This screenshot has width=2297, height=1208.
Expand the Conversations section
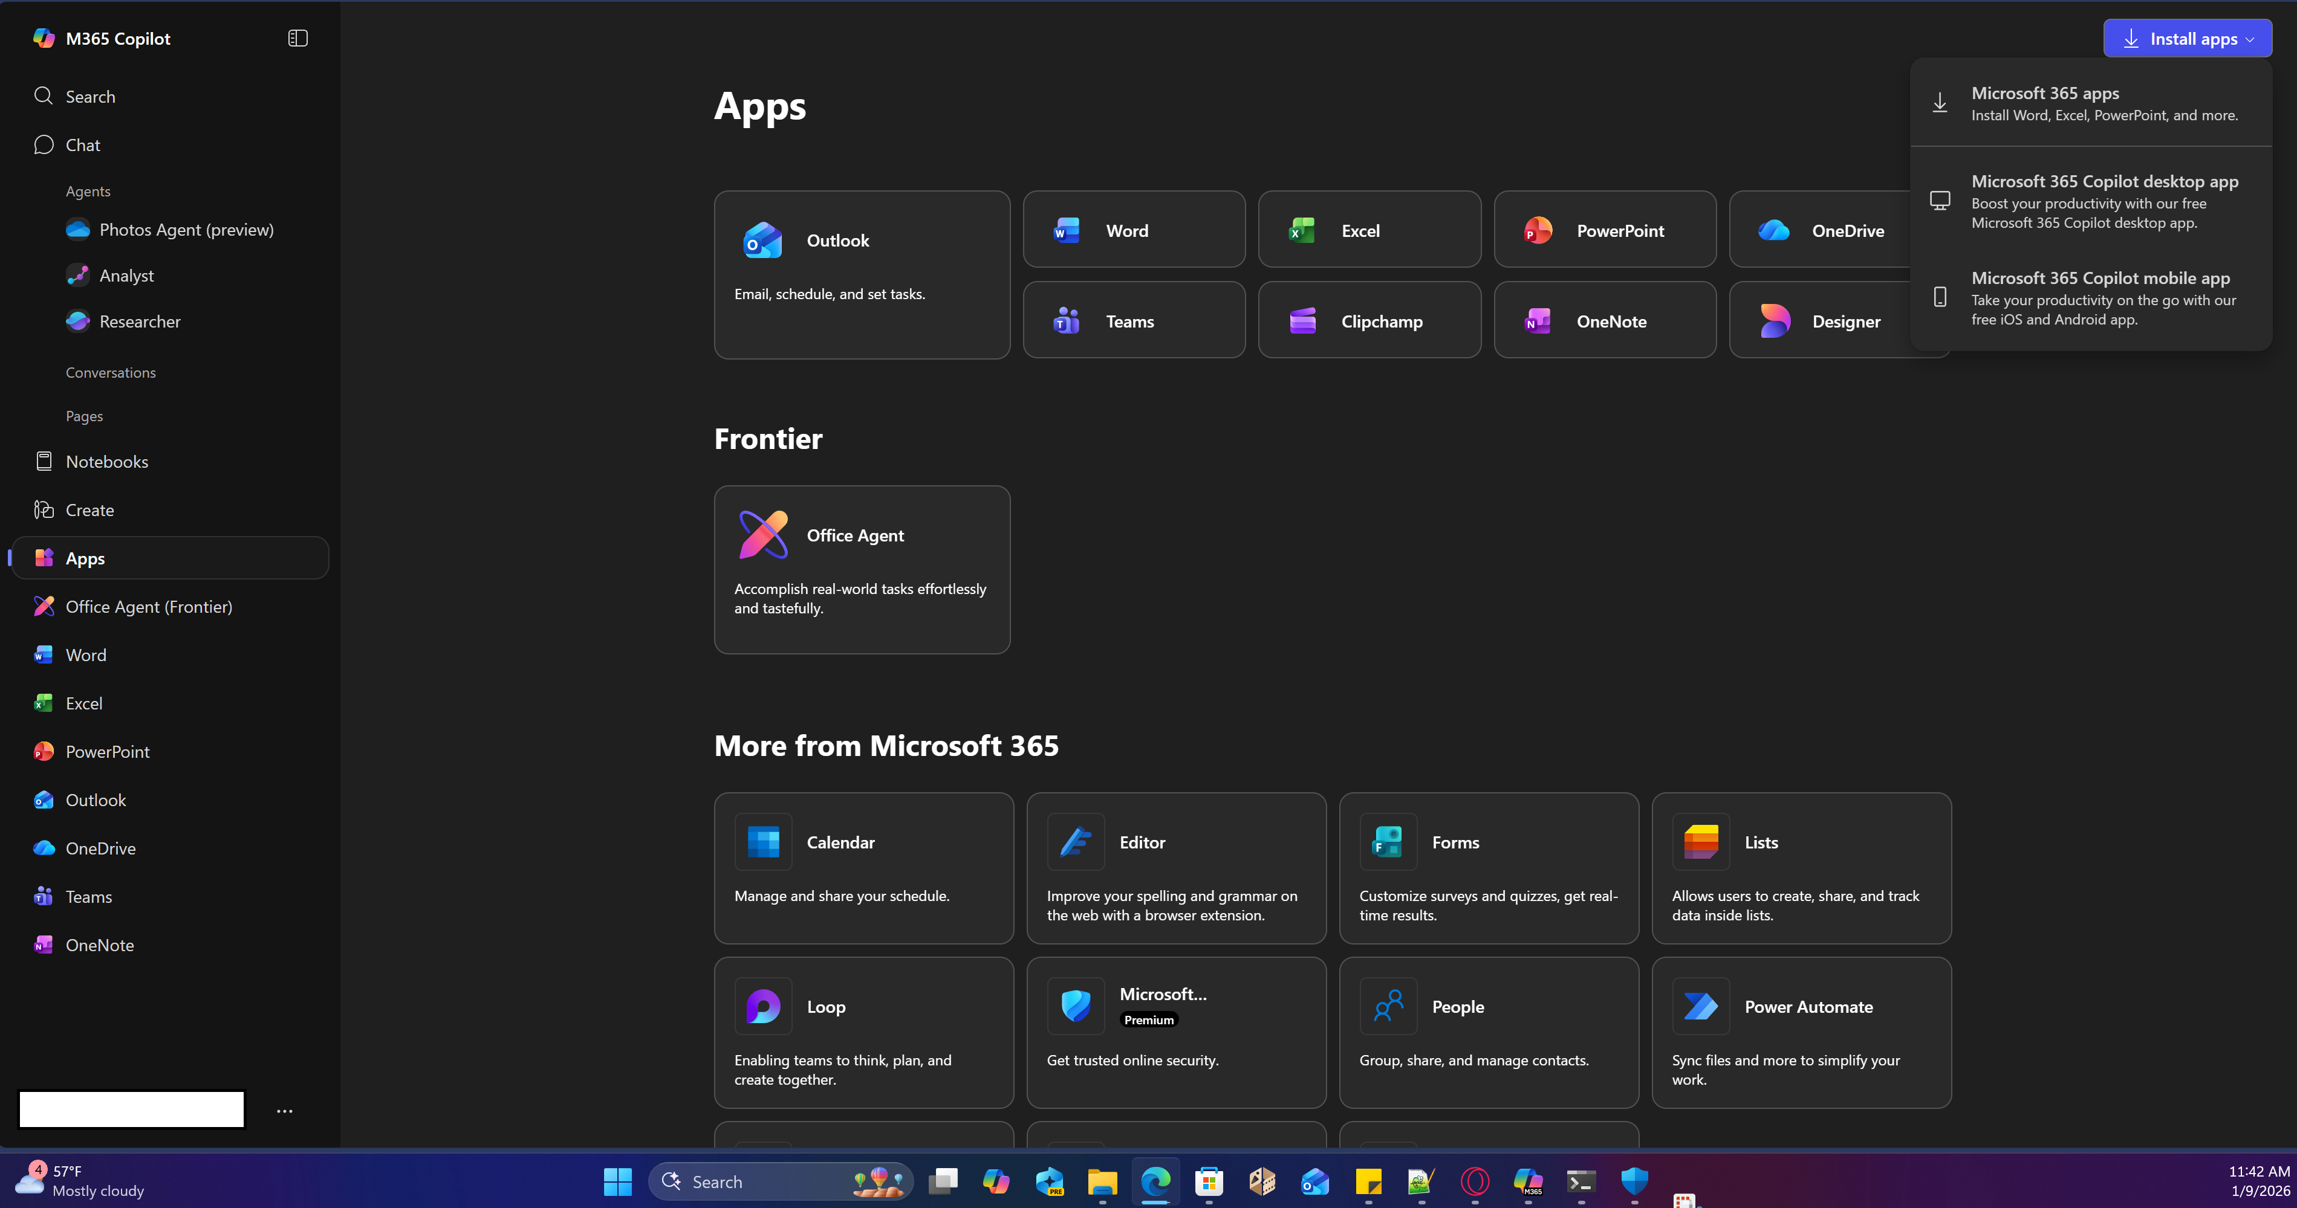coord(111,372)
